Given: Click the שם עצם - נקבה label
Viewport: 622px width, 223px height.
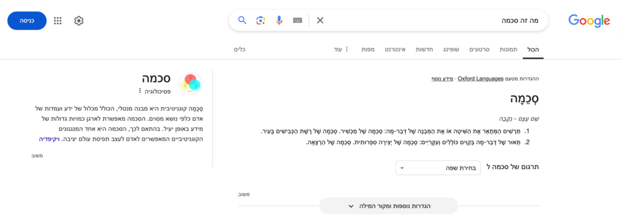Looking at the screenshot, I should click(x=519, y=119).
